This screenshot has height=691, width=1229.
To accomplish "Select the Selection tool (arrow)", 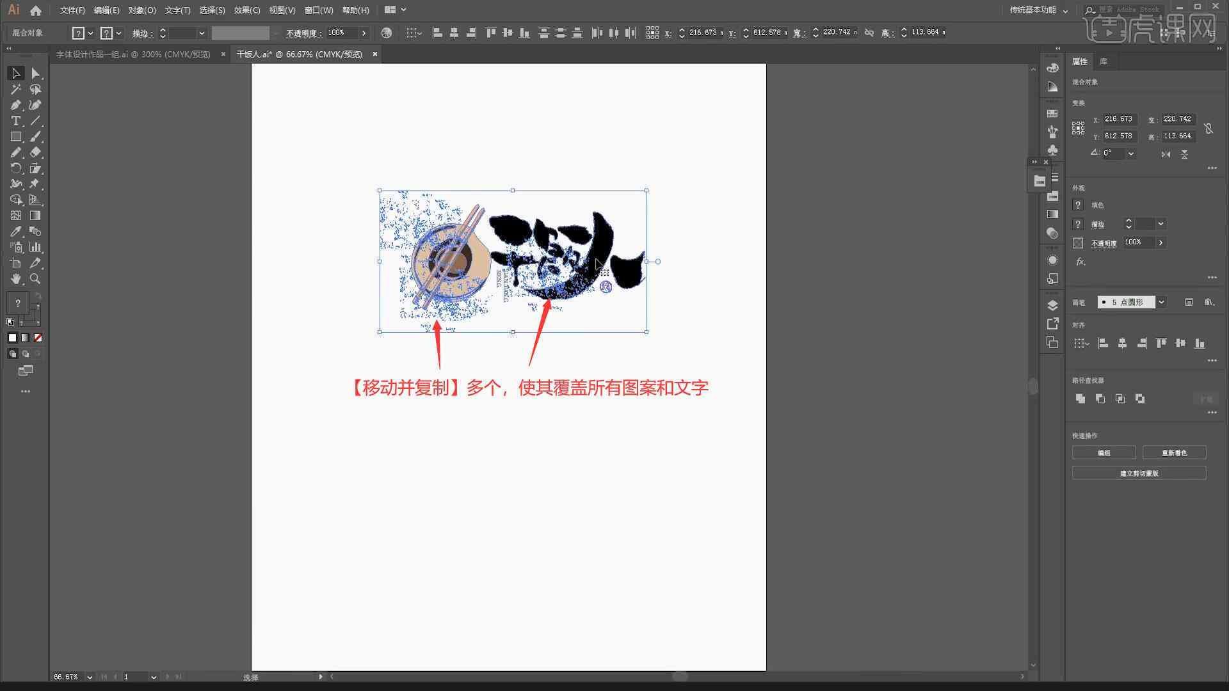I will pyautogui.click(x=15, y=72).
